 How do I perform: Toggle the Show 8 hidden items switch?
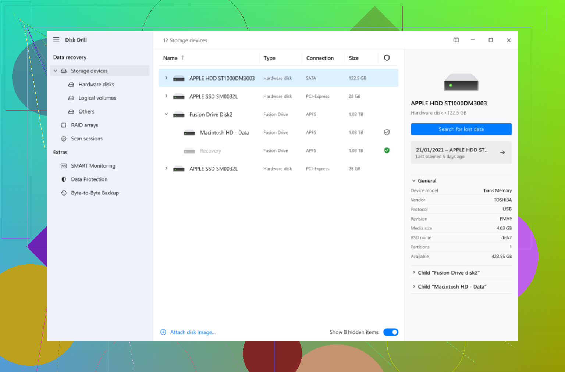(391, 332)
